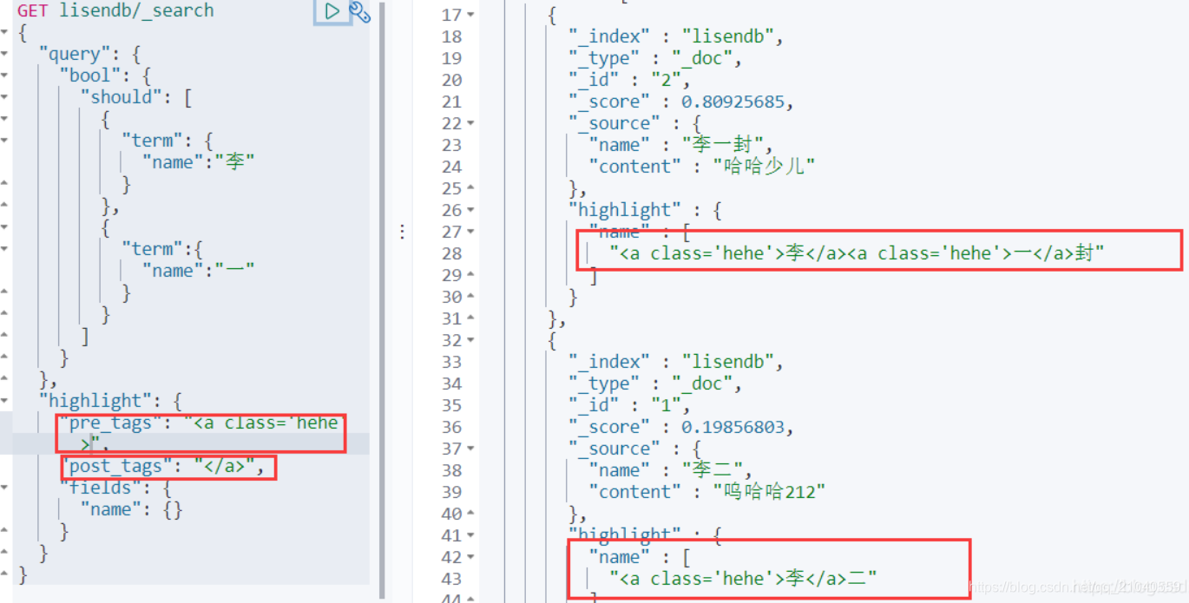
Task: Click the content value "呜哈哈212"
Action: pos(769,492)
